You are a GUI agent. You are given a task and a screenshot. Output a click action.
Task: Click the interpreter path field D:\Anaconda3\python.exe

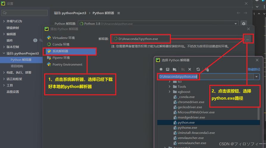[x=178, y=39]
